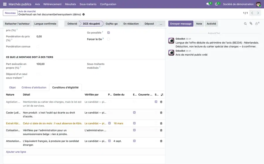Toggle the P column checkbox in Attestation row
264x164 pixels.
click(x=109, y=141)
